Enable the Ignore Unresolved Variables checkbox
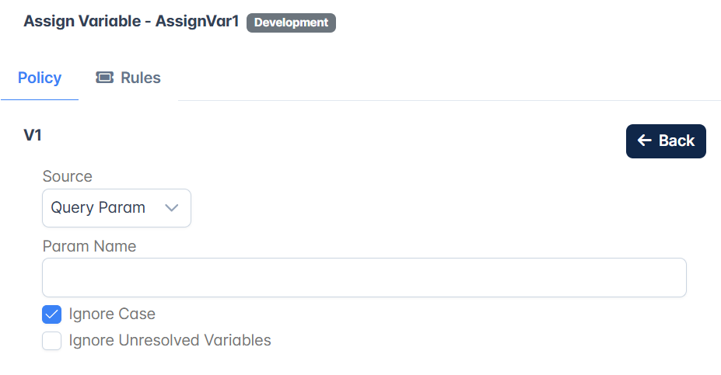The height and width of the screenshot is (375, 721). [51, 341]
